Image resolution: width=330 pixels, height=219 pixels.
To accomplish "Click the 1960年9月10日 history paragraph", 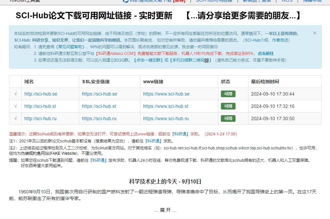I will tap(163, 195).
